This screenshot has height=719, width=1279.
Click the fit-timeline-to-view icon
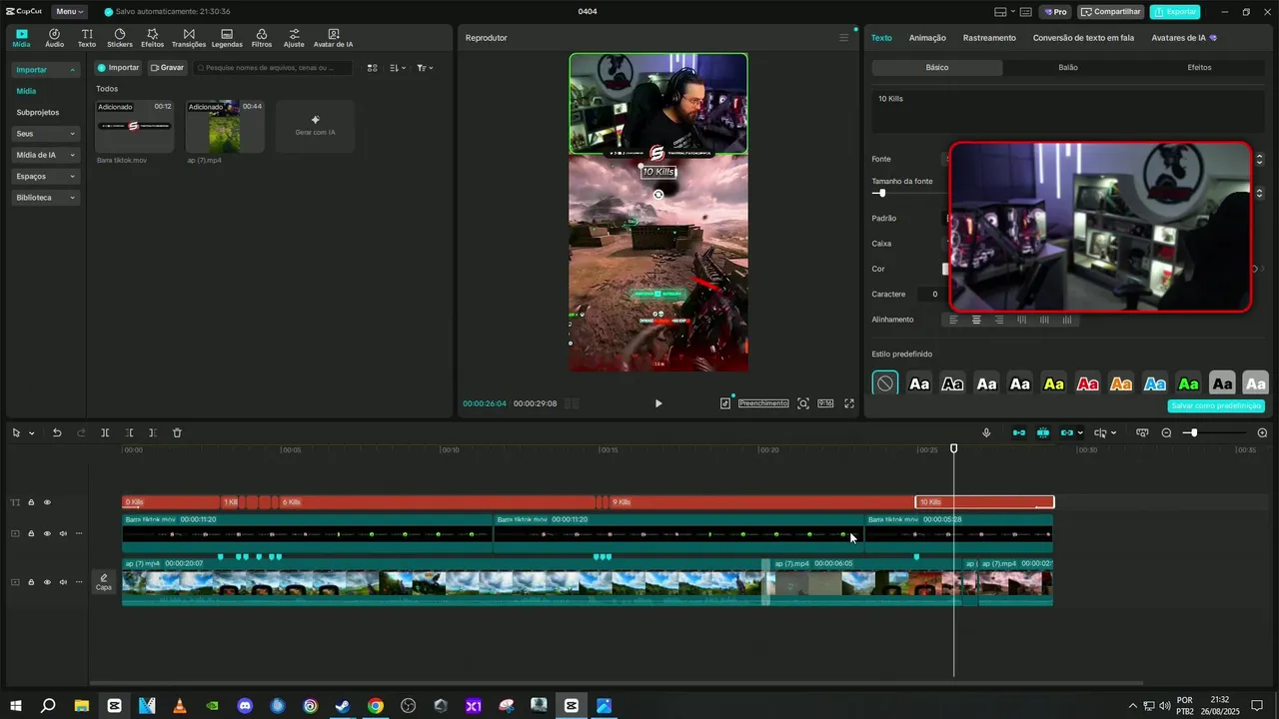click(x=1141, y=432)
